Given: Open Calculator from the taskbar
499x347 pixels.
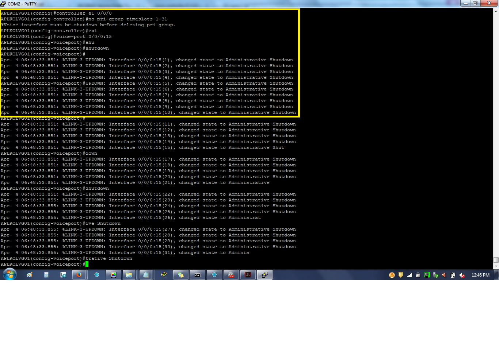Looking at the screenshot, I should (46, 275).
